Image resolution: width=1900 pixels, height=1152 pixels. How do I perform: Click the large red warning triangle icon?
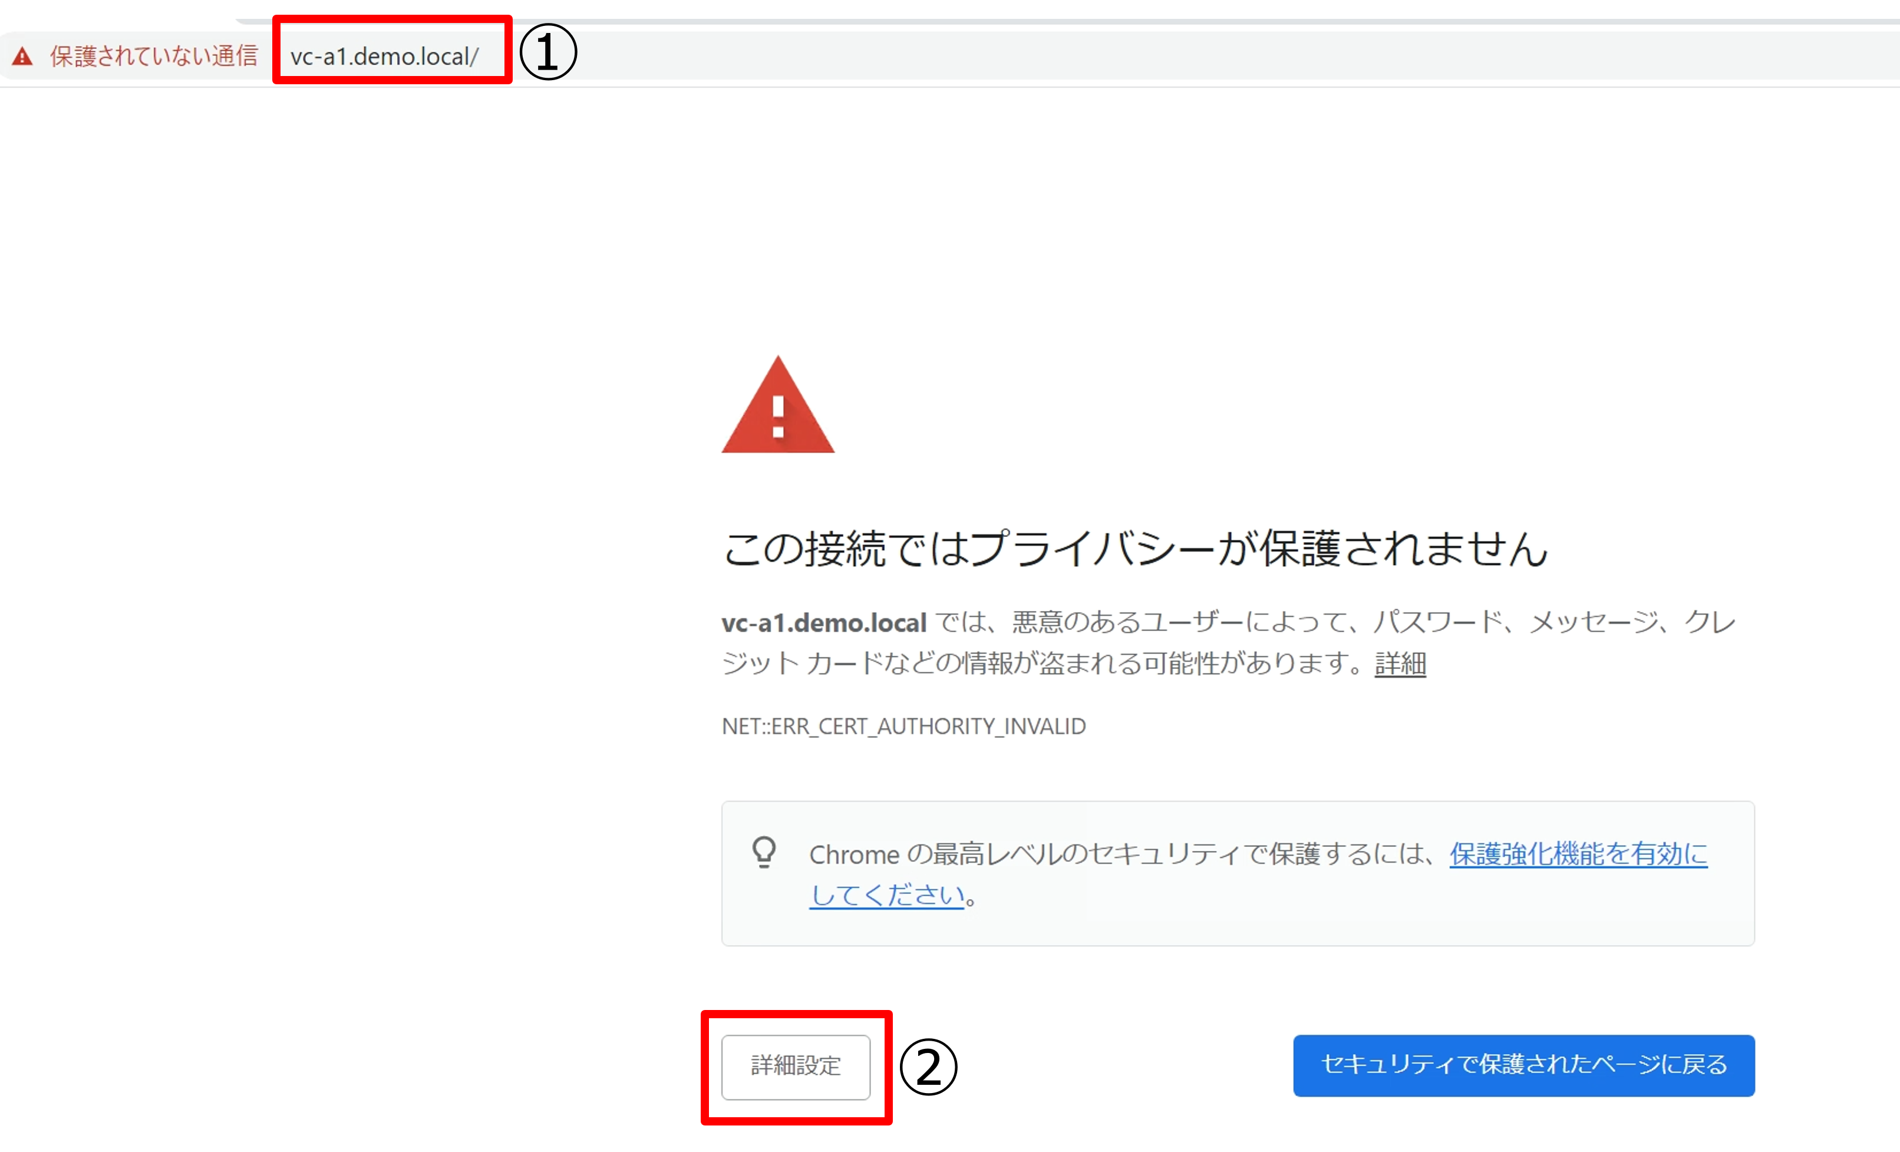(x=778, y=405)
